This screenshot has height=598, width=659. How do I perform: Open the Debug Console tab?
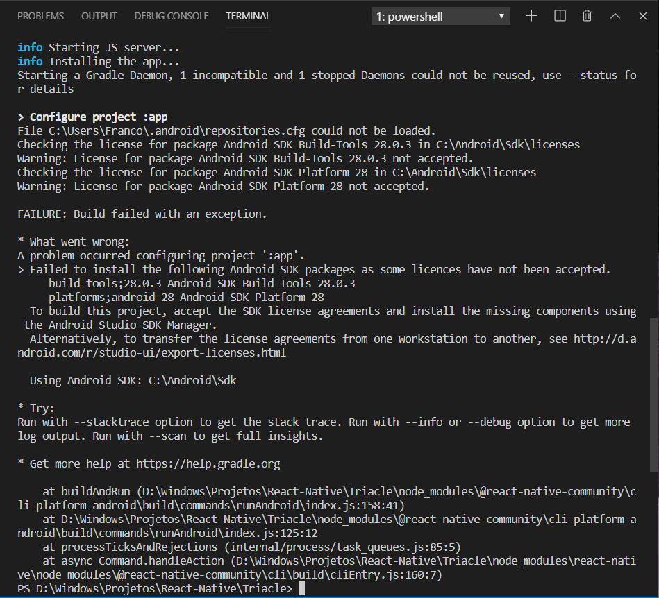pyautogui.click(x=172, y=16)
